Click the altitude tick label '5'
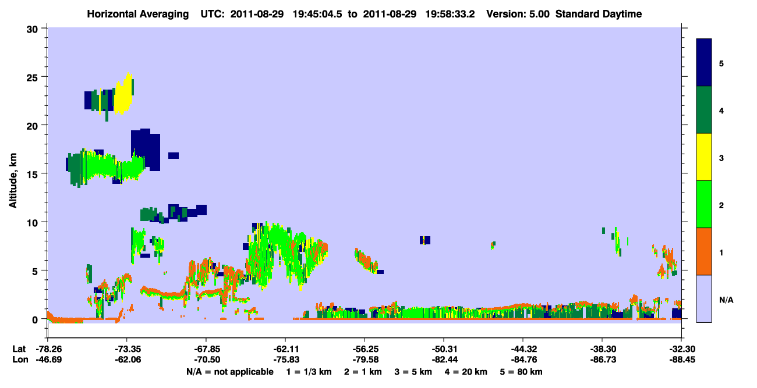This screenshot has height=388, width=757. 36,270
